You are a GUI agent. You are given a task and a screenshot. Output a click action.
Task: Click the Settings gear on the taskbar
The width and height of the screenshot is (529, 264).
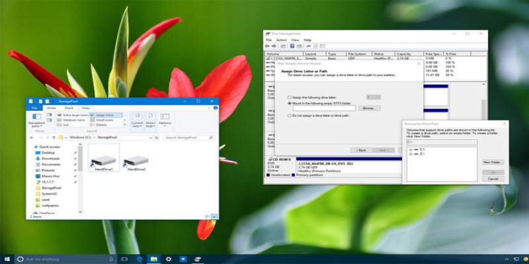click(x=169, y=259)
